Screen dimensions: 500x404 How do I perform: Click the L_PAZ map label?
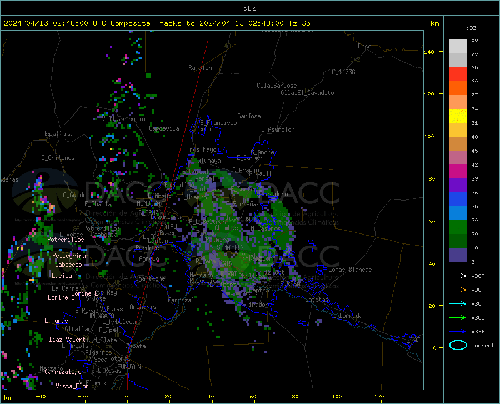[412, 340]
